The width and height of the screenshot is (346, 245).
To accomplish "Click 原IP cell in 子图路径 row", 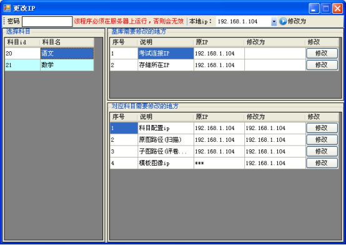I will (219, 151).
